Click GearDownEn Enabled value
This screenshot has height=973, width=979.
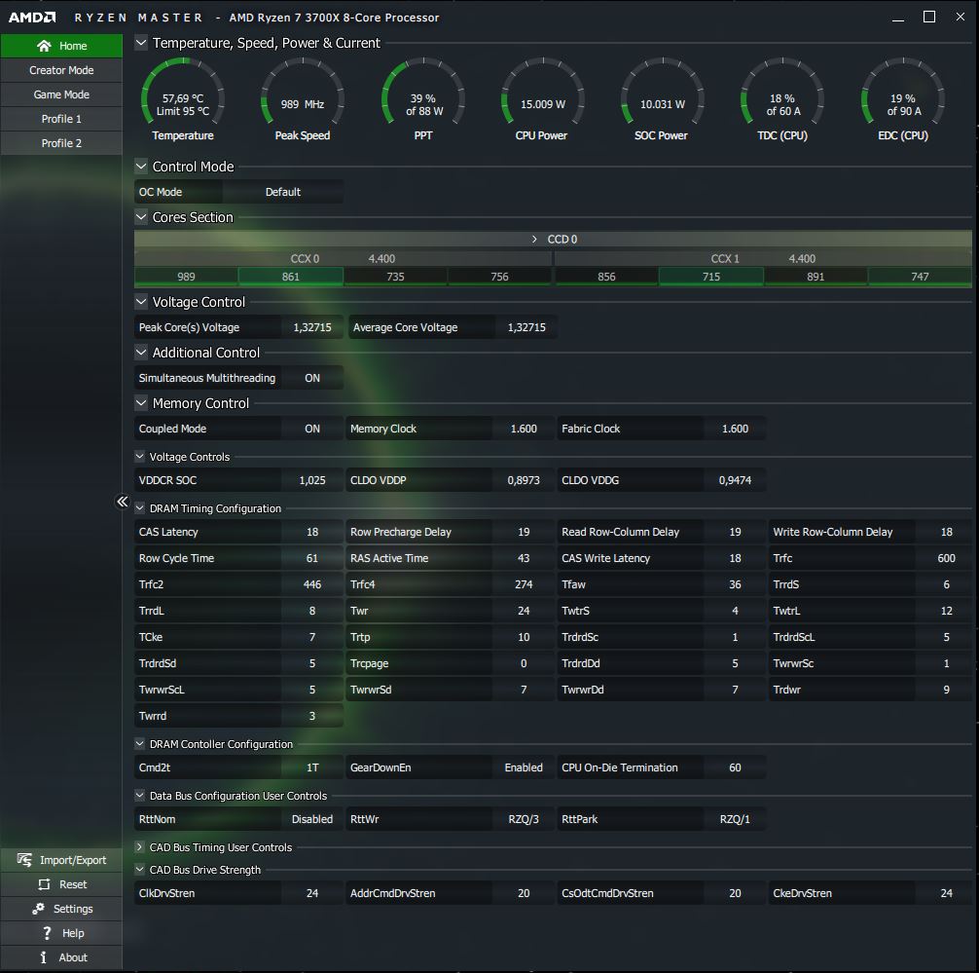524,767
